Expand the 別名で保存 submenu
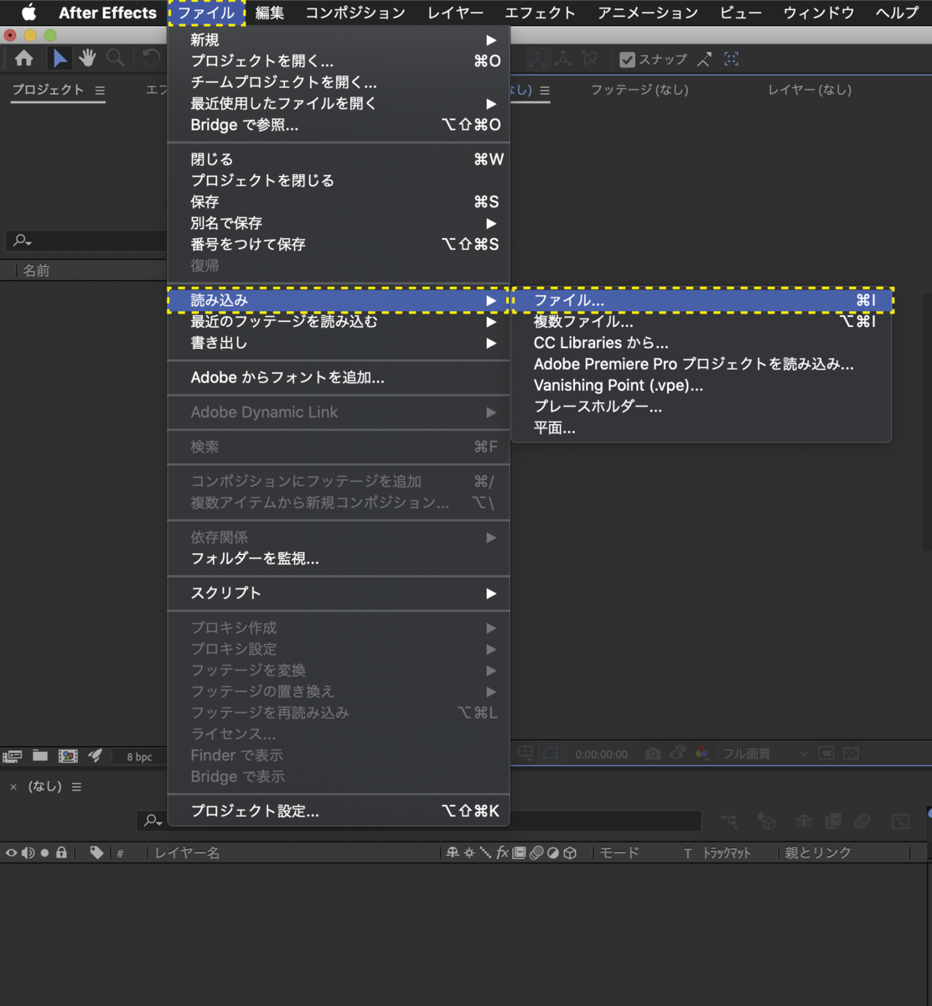 click(x=339, y=223)
